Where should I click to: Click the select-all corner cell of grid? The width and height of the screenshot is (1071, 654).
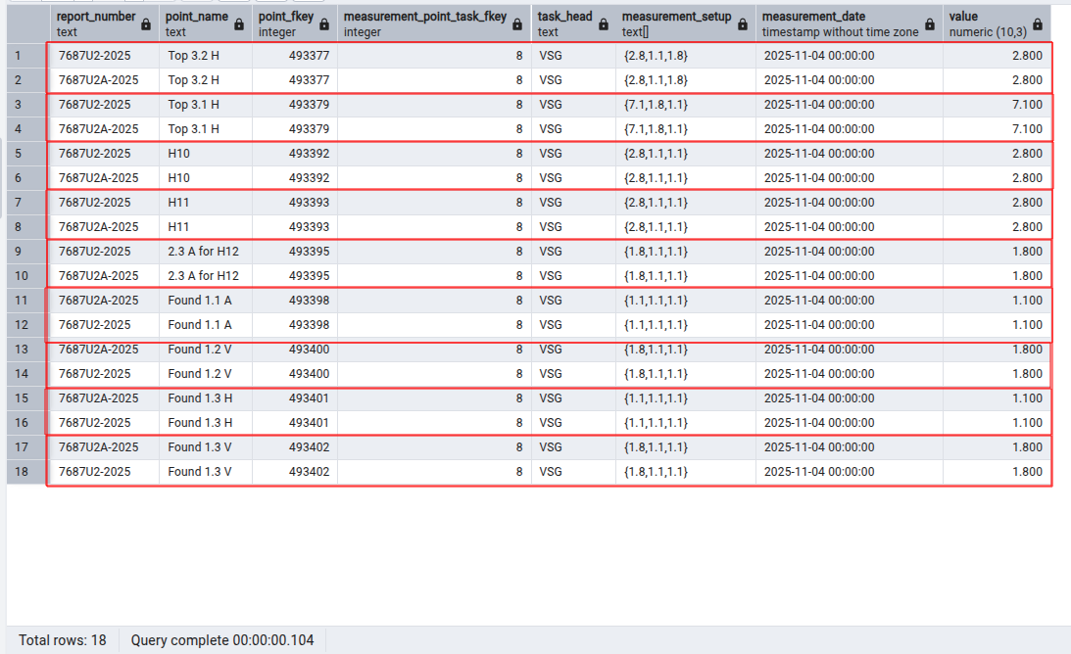[x=25, y=23]
